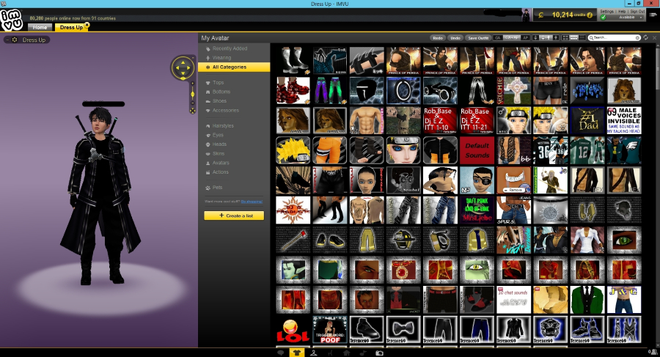Image resolution: width=660 pixels, height=357 pixels.
Task: Clear the search field with its x icon
Action: click(637, 38)
